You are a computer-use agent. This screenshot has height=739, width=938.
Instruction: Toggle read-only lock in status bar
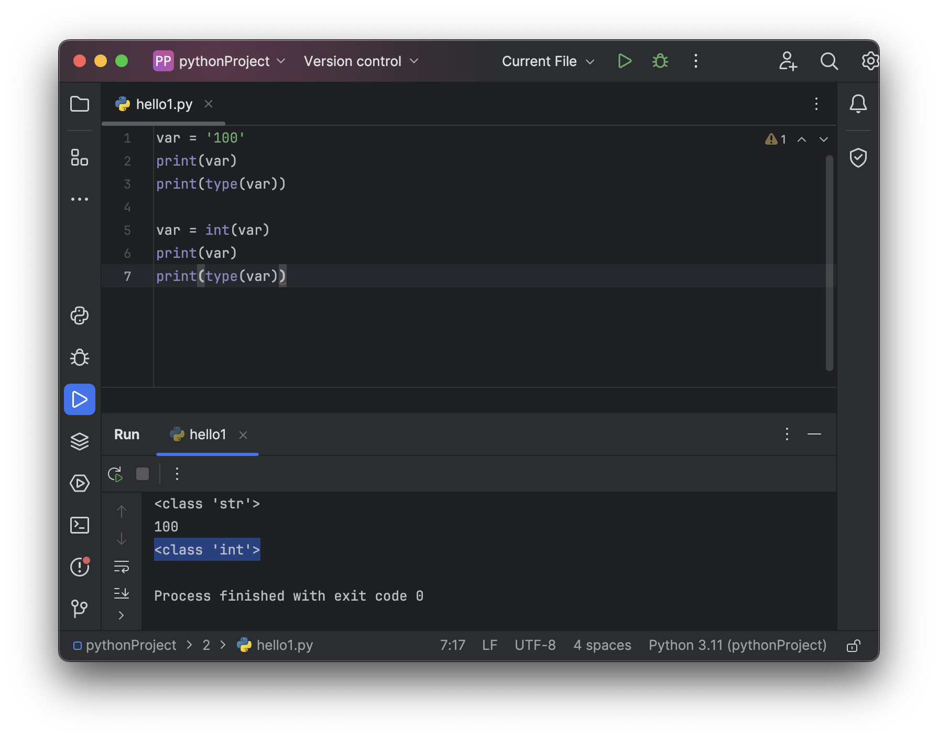[x=854, y=645]
